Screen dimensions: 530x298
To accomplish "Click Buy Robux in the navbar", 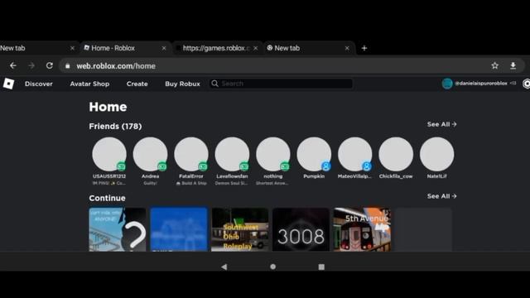I will pyautogui.click(x=182, y=84).
